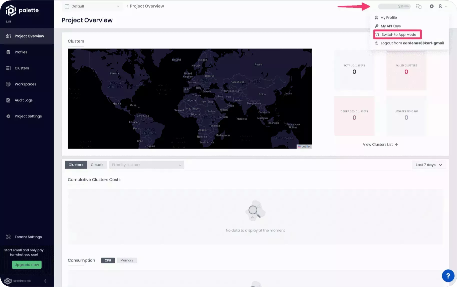Select CPU consumption toggle
Viewport: 457px width, 287px height.
pos(108,260)
